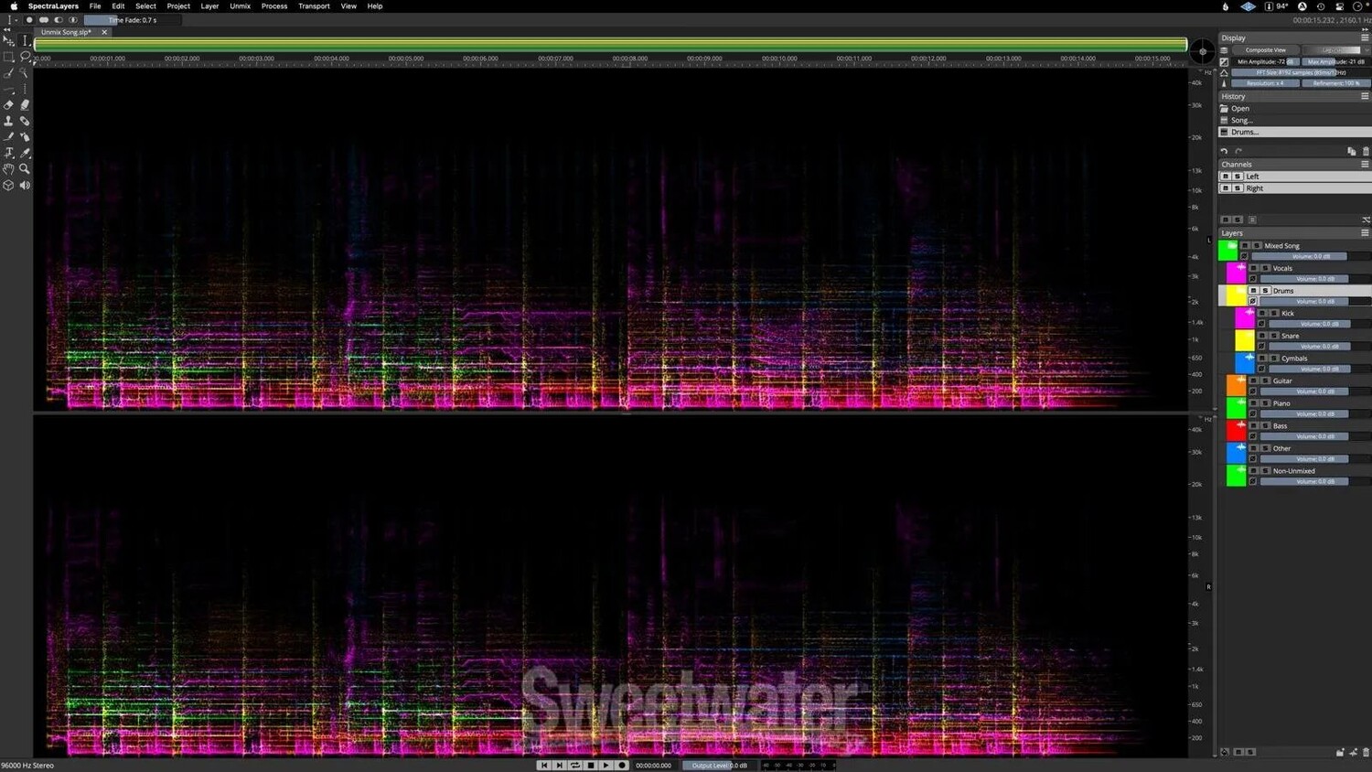
Task: Solo the Bass layer
Action: pos(1266,425)
